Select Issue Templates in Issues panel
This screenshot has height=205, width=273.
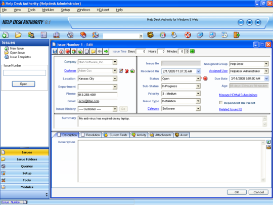click(x=20, y=57)
